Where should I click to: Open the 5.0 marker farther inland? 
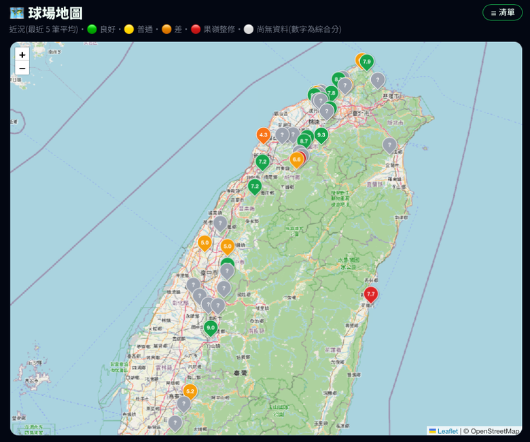[228, 247]
